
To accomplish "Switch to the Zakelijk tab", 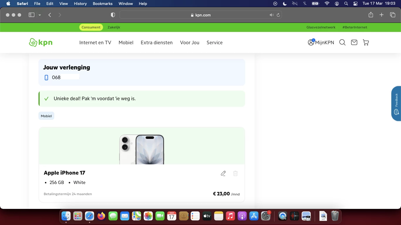I will point(114,27).
